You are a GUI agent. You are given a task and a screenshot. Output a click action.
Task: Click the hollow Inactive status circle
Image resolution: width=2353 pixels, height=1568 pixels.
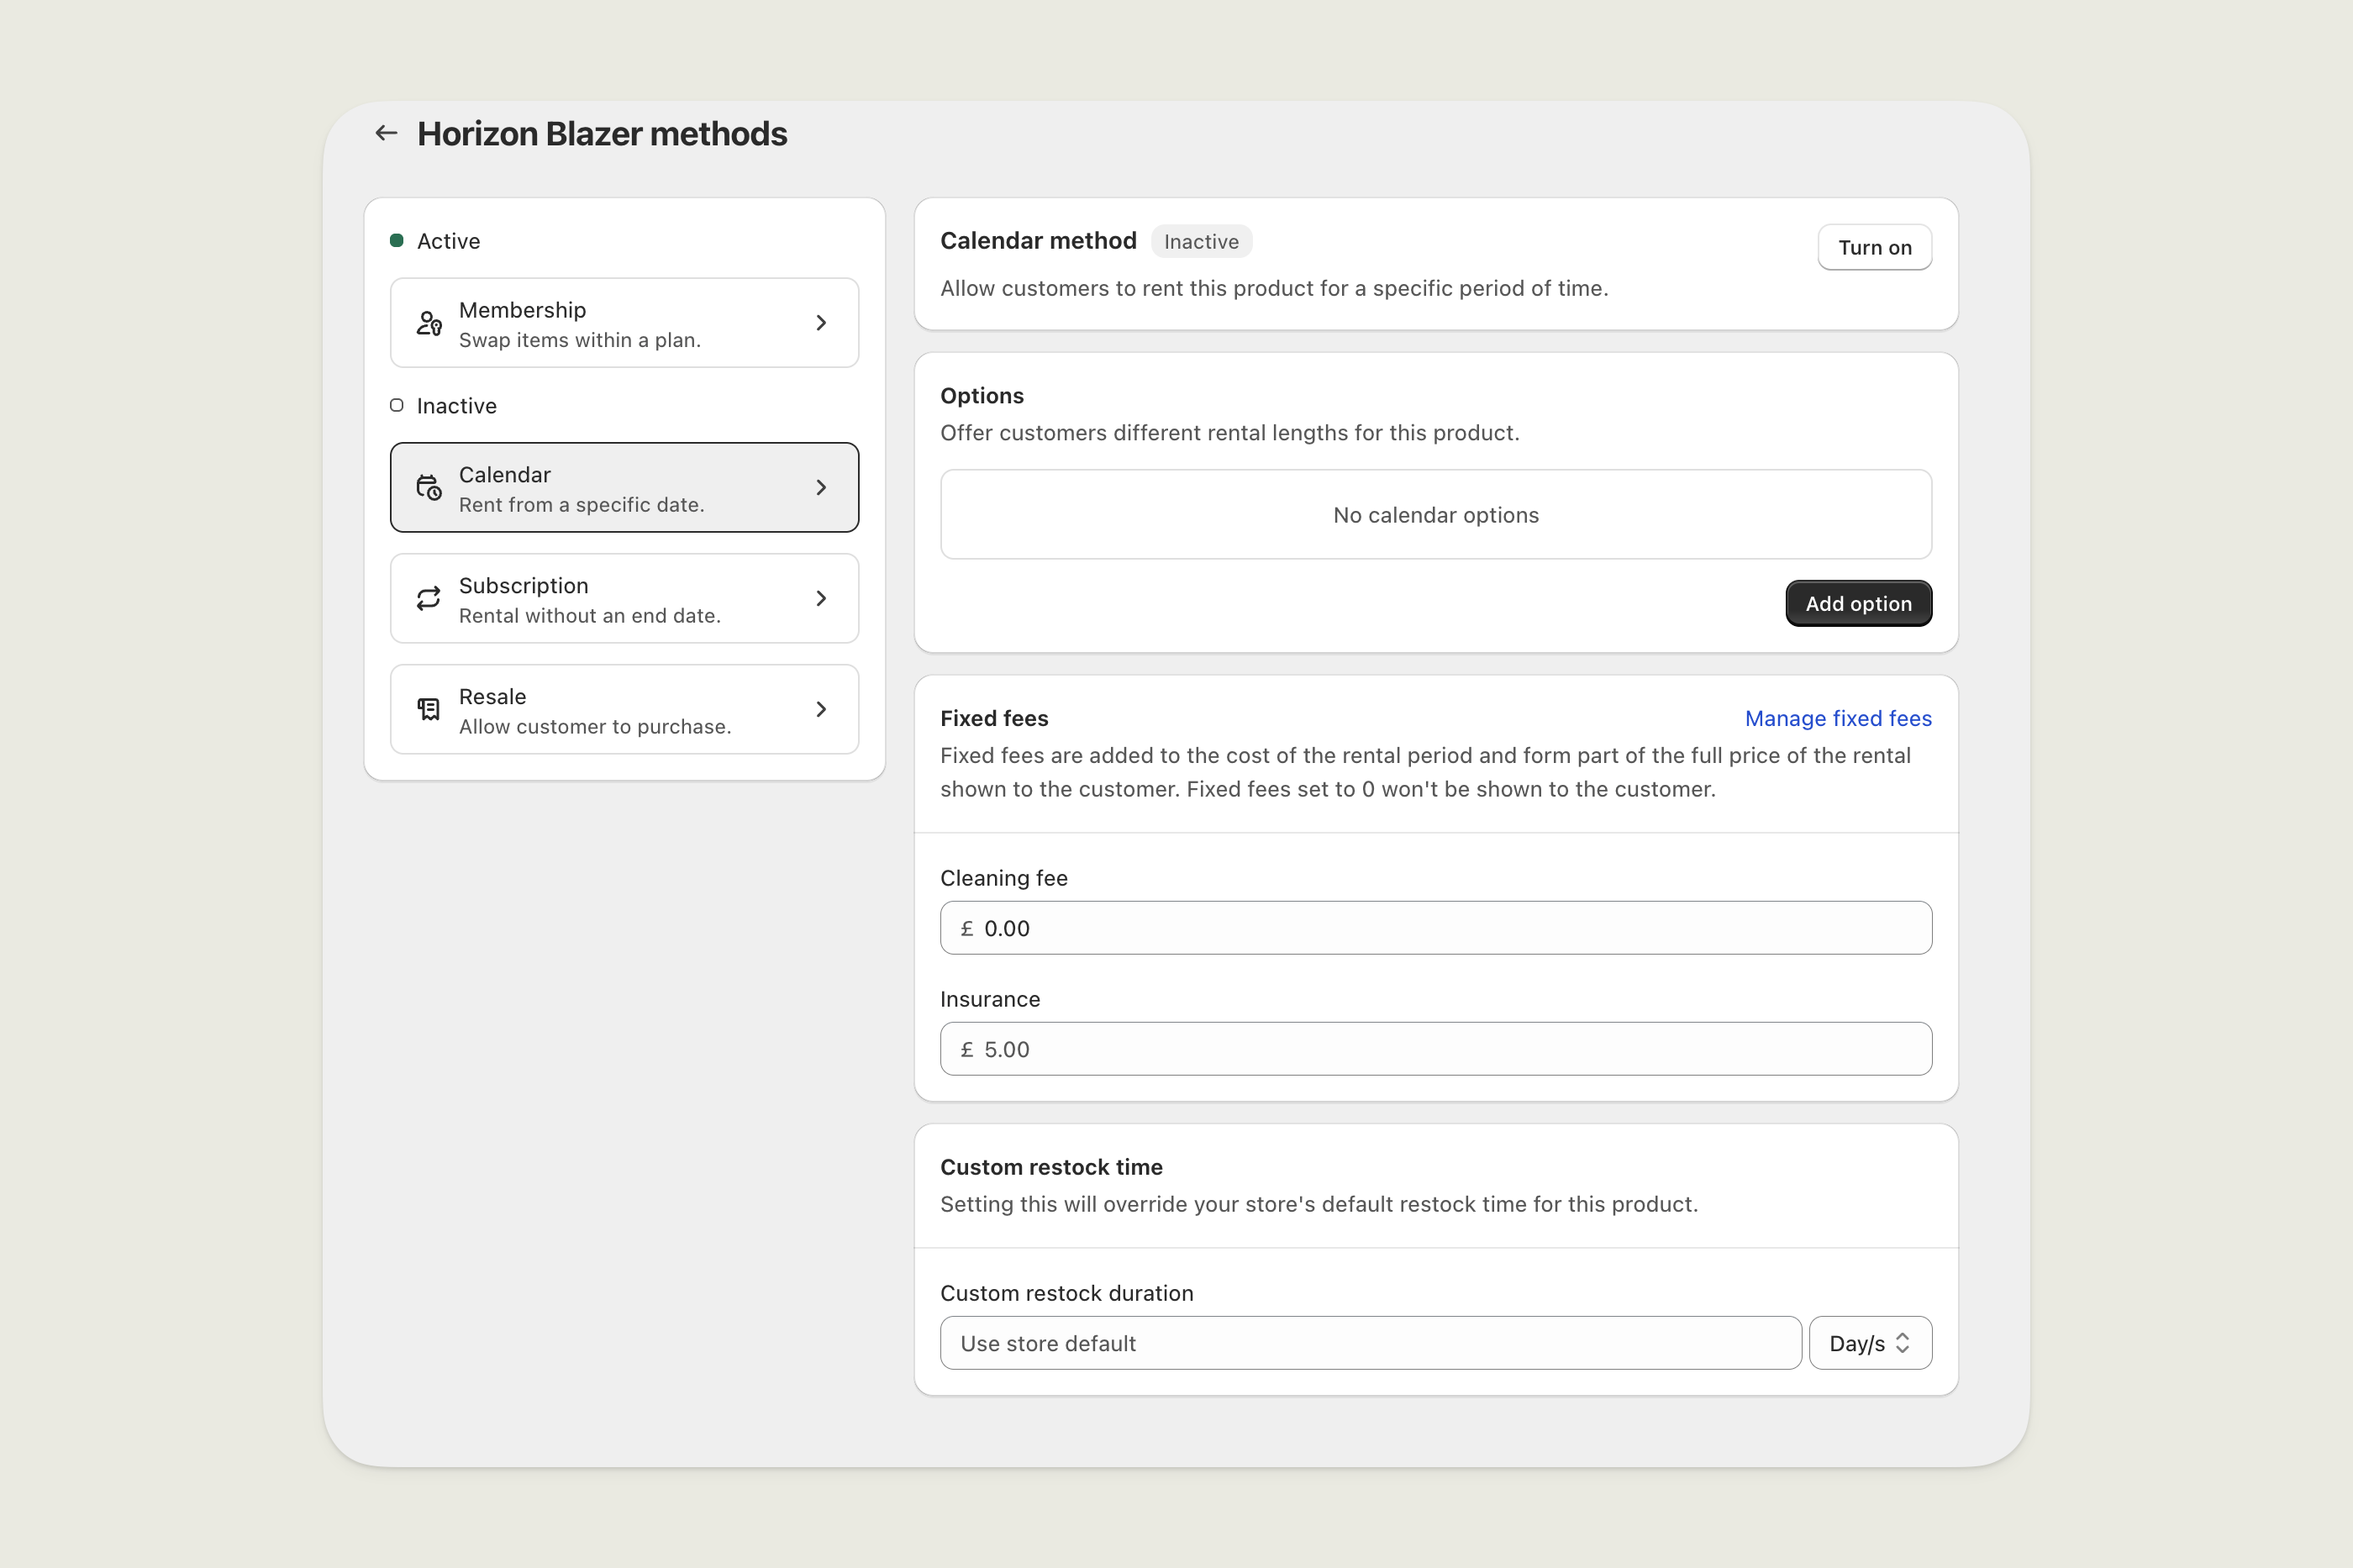coord(397,406)
